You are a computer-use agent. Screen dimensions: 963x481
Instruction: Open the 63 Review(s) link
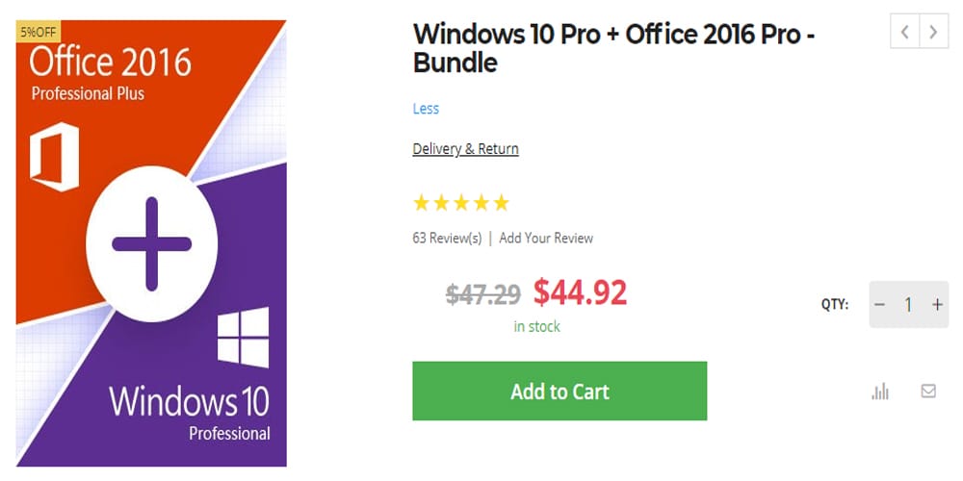[x=447, y=239]
